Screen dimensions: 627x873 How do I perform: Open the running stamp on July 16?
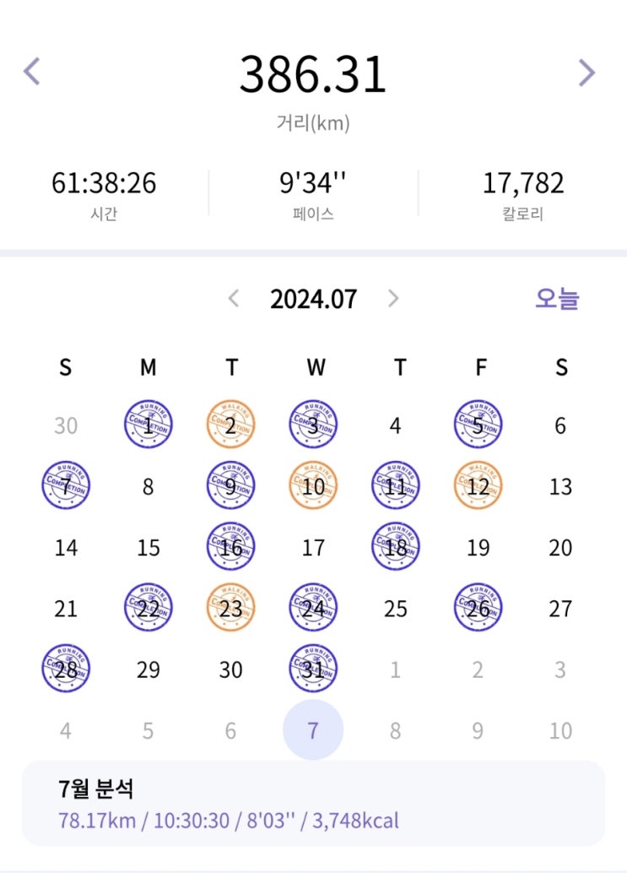pyautogui.click(x=230, y=547)
